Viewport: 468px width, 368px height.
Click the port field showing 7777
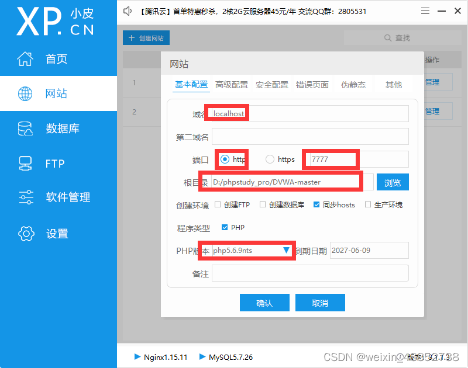click(x=359, y=159)
